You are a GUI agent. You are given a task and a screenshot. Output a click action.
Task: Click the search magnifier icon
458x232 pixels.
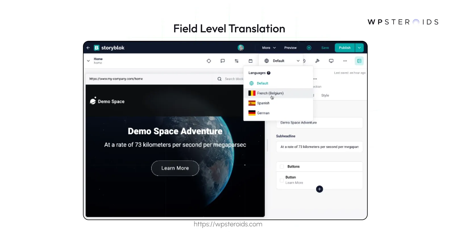(x=219, y=79)
